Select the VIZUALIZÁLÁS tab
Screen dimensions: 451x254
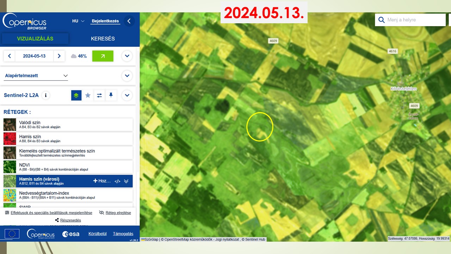tap(35, 39)
